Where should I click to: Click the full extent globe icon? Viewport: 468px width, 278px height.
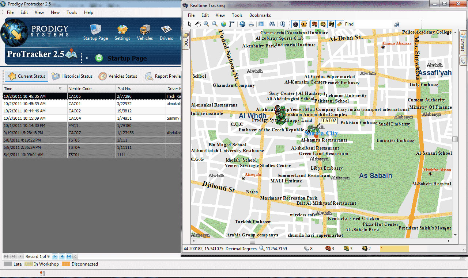tap(223, 24)
